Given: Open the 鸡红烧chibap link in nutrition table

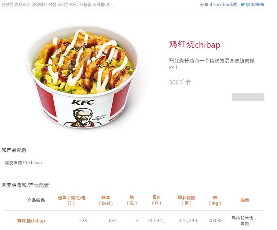Looking at the screenshot, I should [31, 221].
